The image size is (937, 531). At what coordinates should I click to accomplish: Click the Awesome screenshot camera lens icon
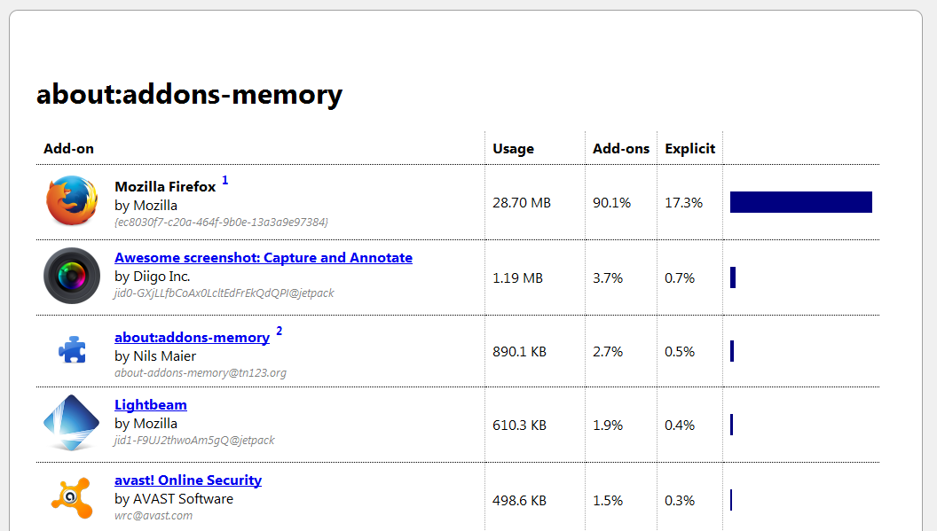[72, 276]
